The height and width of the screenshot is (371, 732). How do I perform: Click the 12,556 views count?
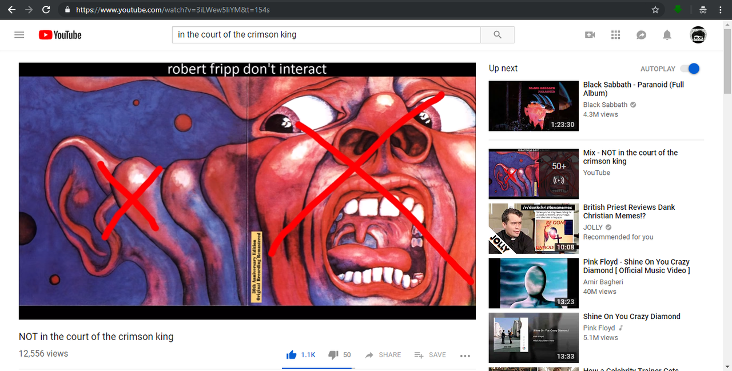point(43,354)
